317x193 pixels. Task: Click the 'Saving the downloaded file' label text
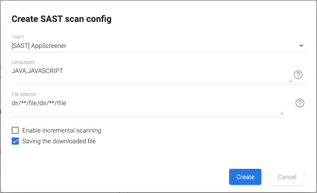[x=59, y=141]
